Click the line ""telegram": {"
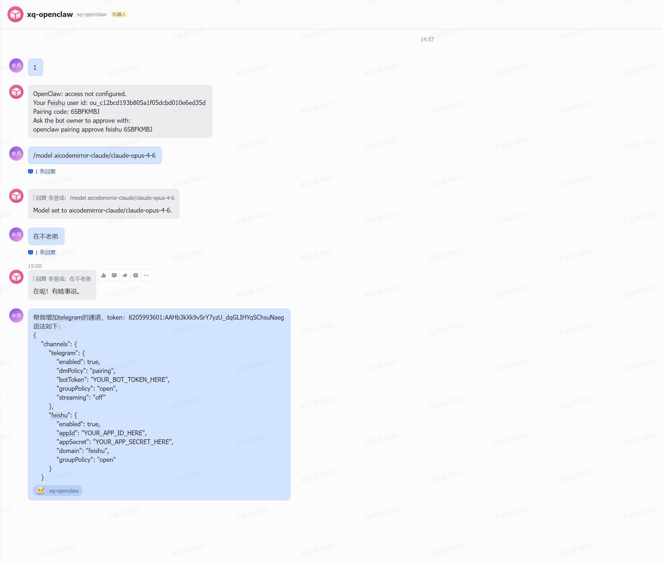This screenshot has width=663, height=563. (67, 353)
